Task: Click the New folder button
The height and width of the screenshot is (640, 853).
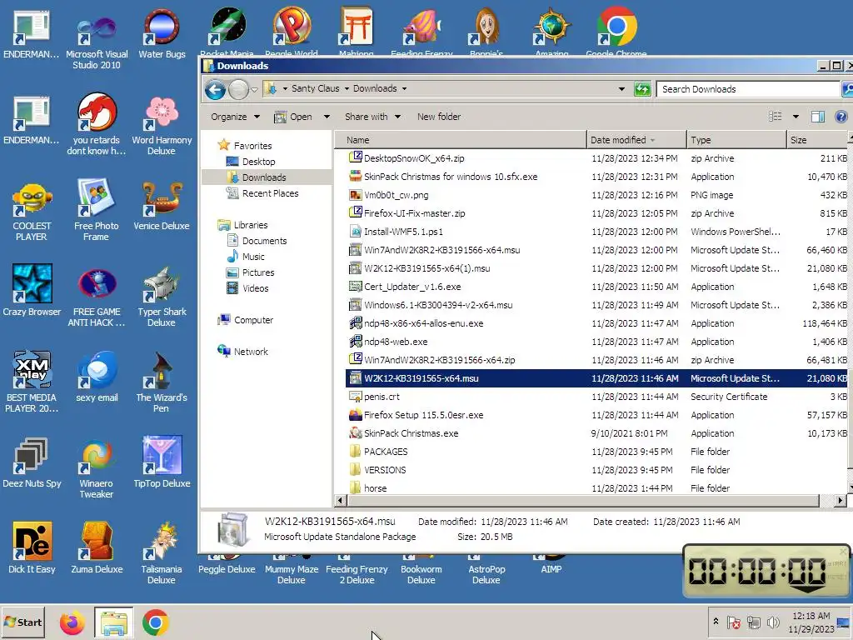Action: click(x=439, y=117)
